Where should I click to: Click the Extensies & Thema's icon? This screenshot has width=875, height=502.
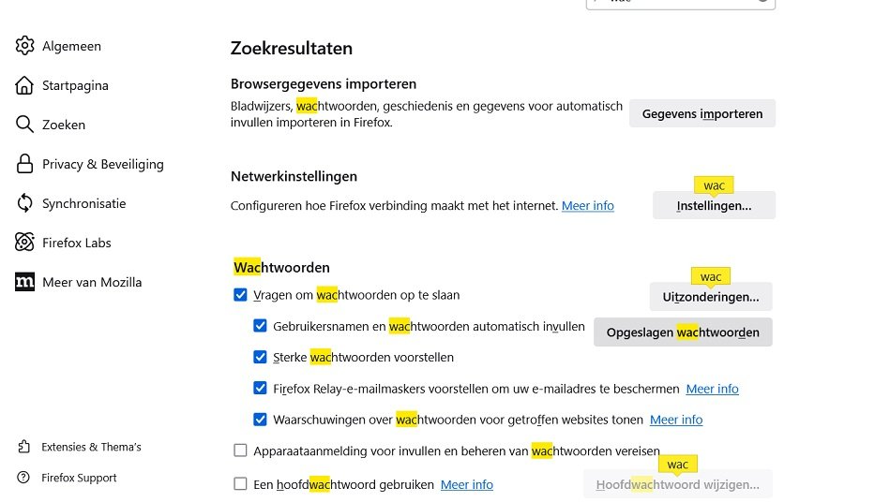pyautogui.click(x=24, y=447)
